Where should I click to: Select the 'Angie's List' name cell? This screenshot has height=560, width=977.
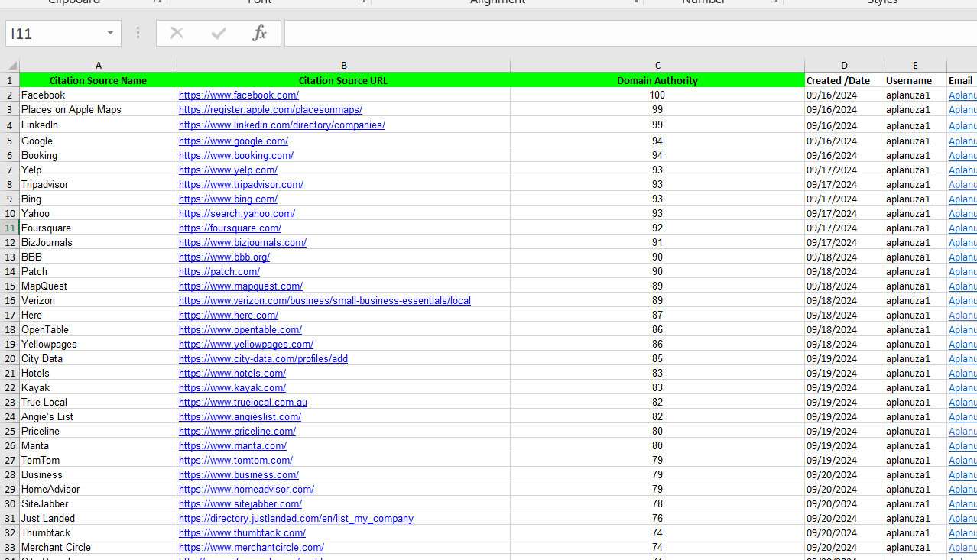click(x=99, y=417)
